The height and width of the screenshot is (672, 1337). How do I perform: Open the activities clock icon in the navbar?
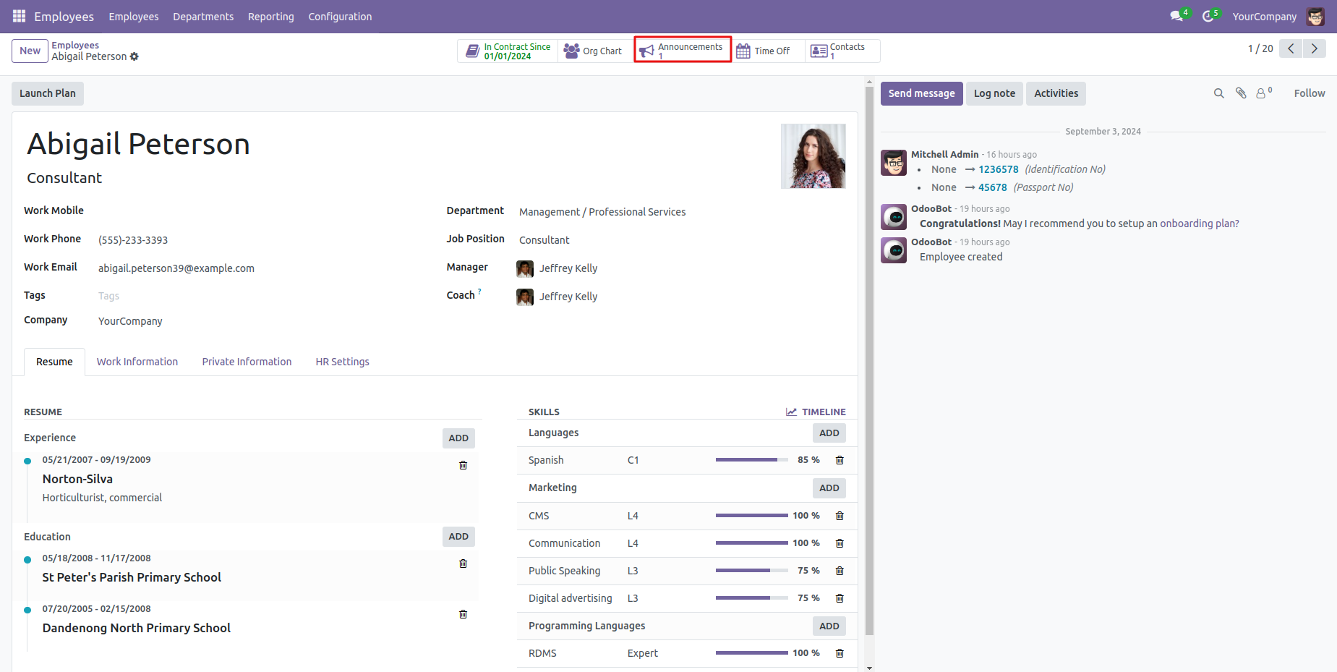[x=1208, y=16]
